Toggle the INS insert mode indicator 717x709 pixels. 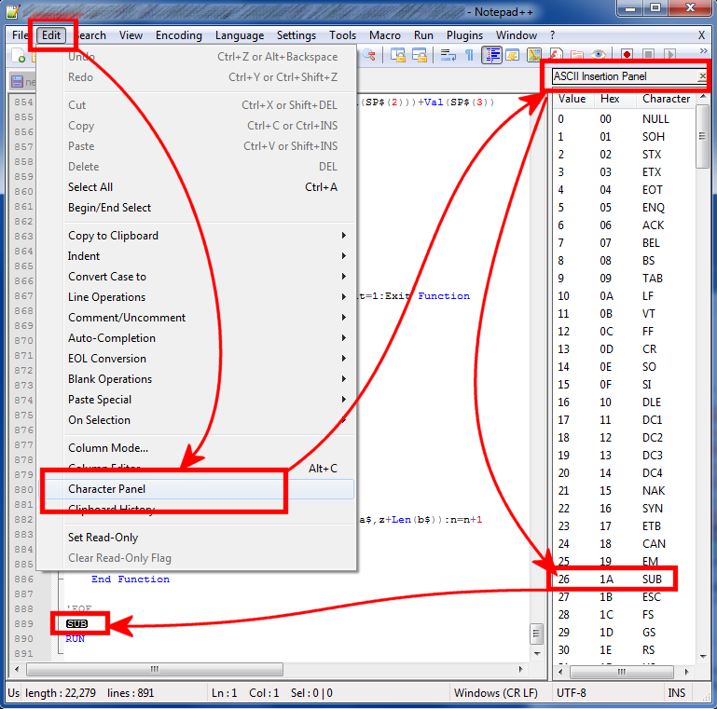676,692
